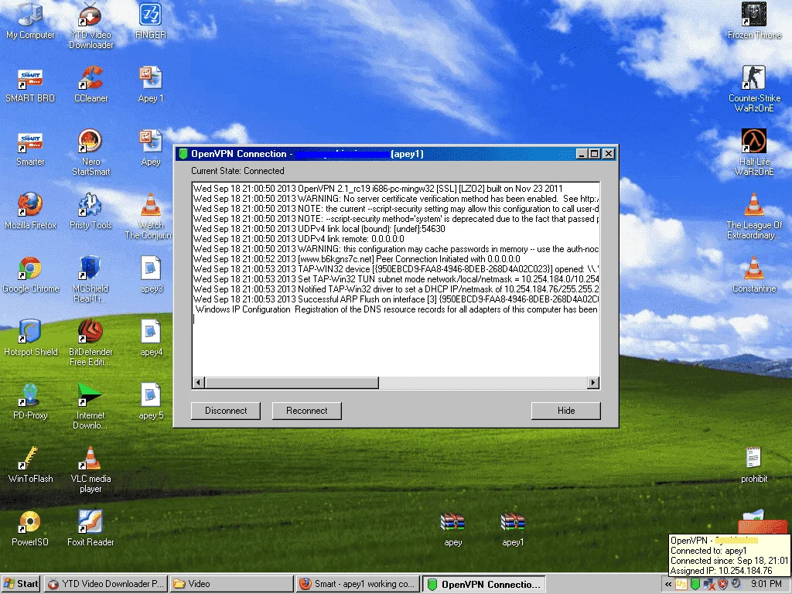Open the SMART BRO desktop icon
The width and height of the screenshot is (792, 594).
coord(30,85)
